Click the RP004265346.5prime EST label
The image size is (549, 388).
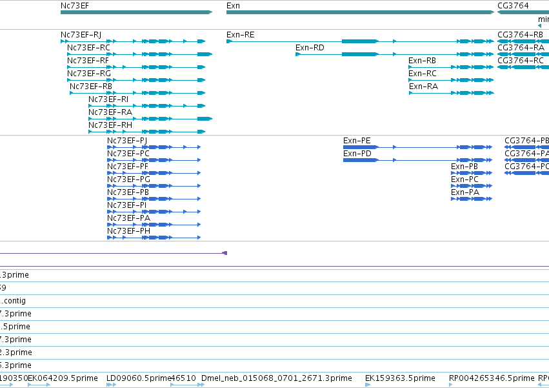click(x=492, y=378)
